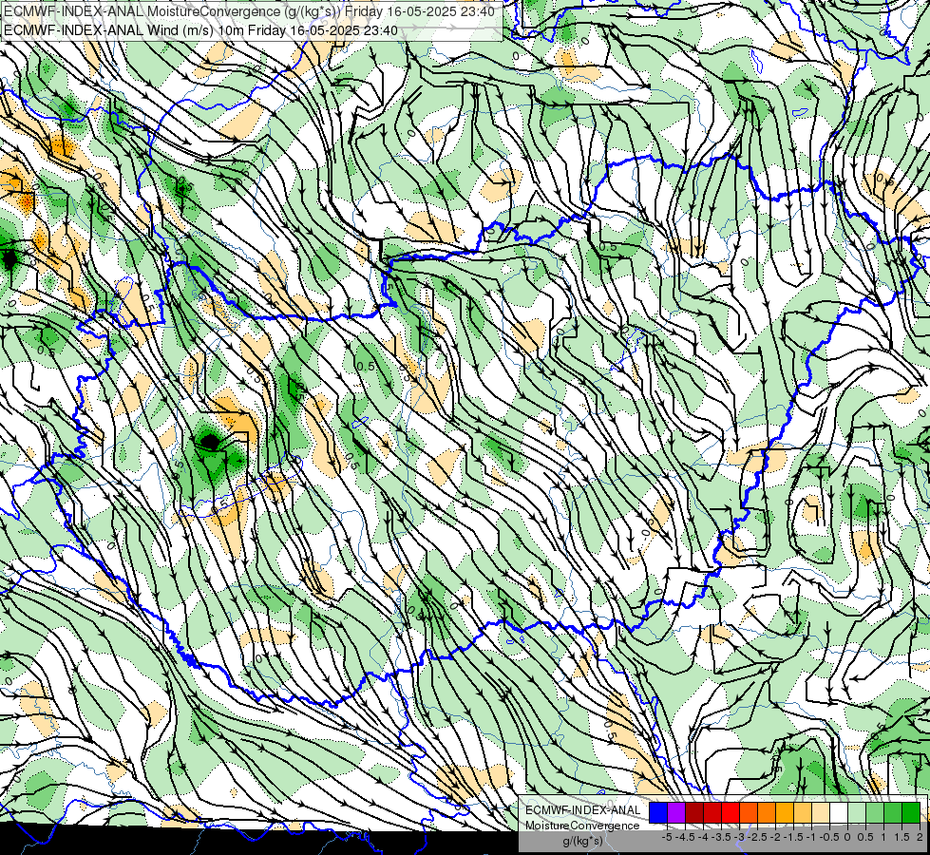The image size is (930, 855).
Task: Click the legend tick value '-2.5'
Action: click(x=757, y=837)
